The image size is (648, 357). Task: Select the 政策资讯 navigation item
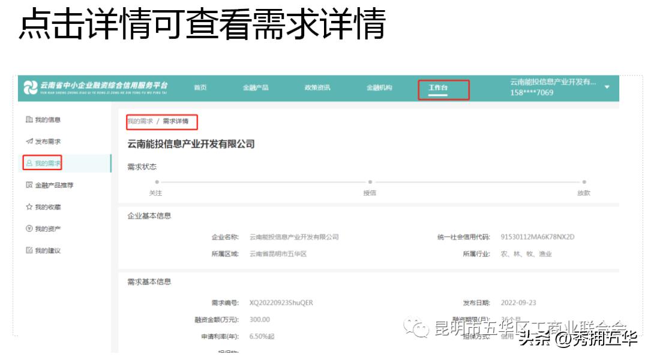click(317, 87)
